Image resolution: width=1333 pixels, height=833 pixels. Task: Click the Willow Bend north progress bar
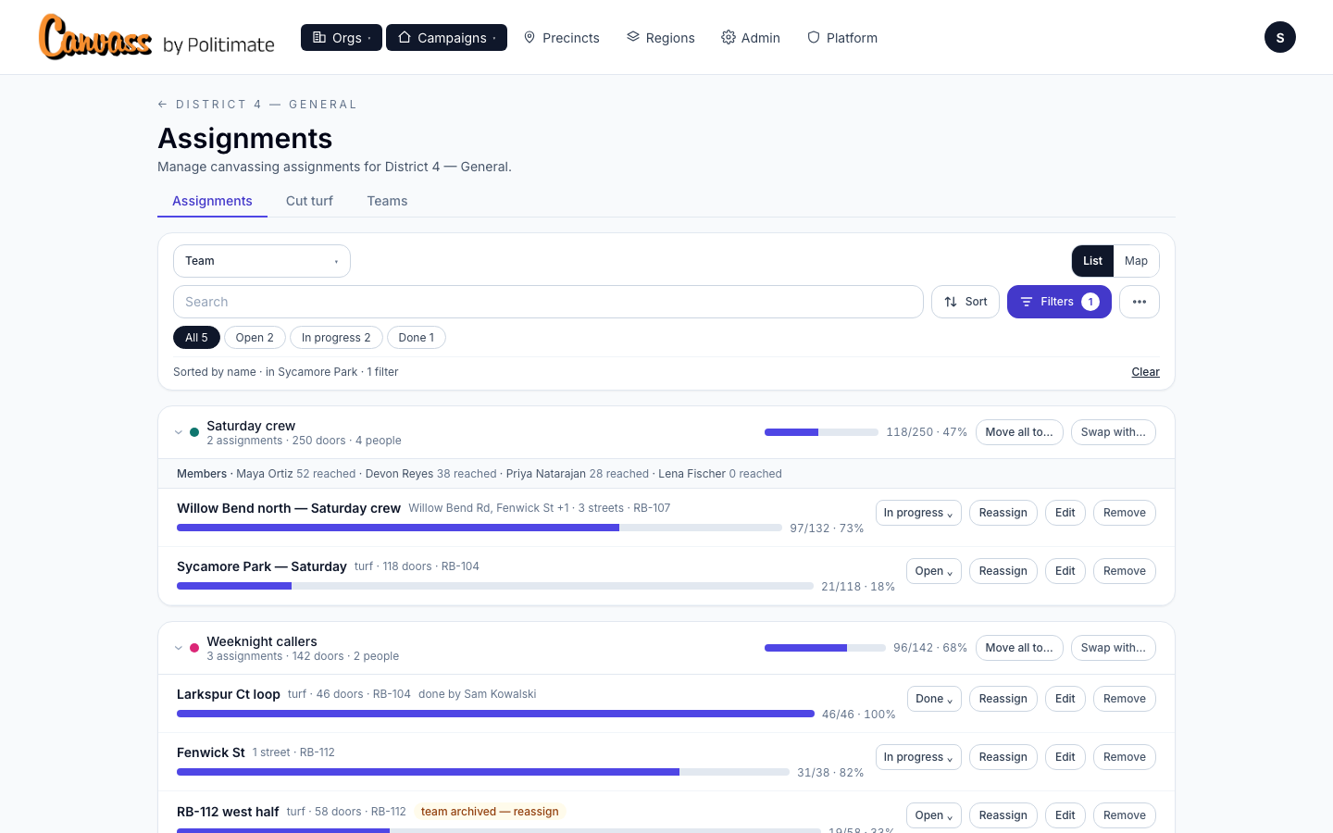click(x=480, y=528)
